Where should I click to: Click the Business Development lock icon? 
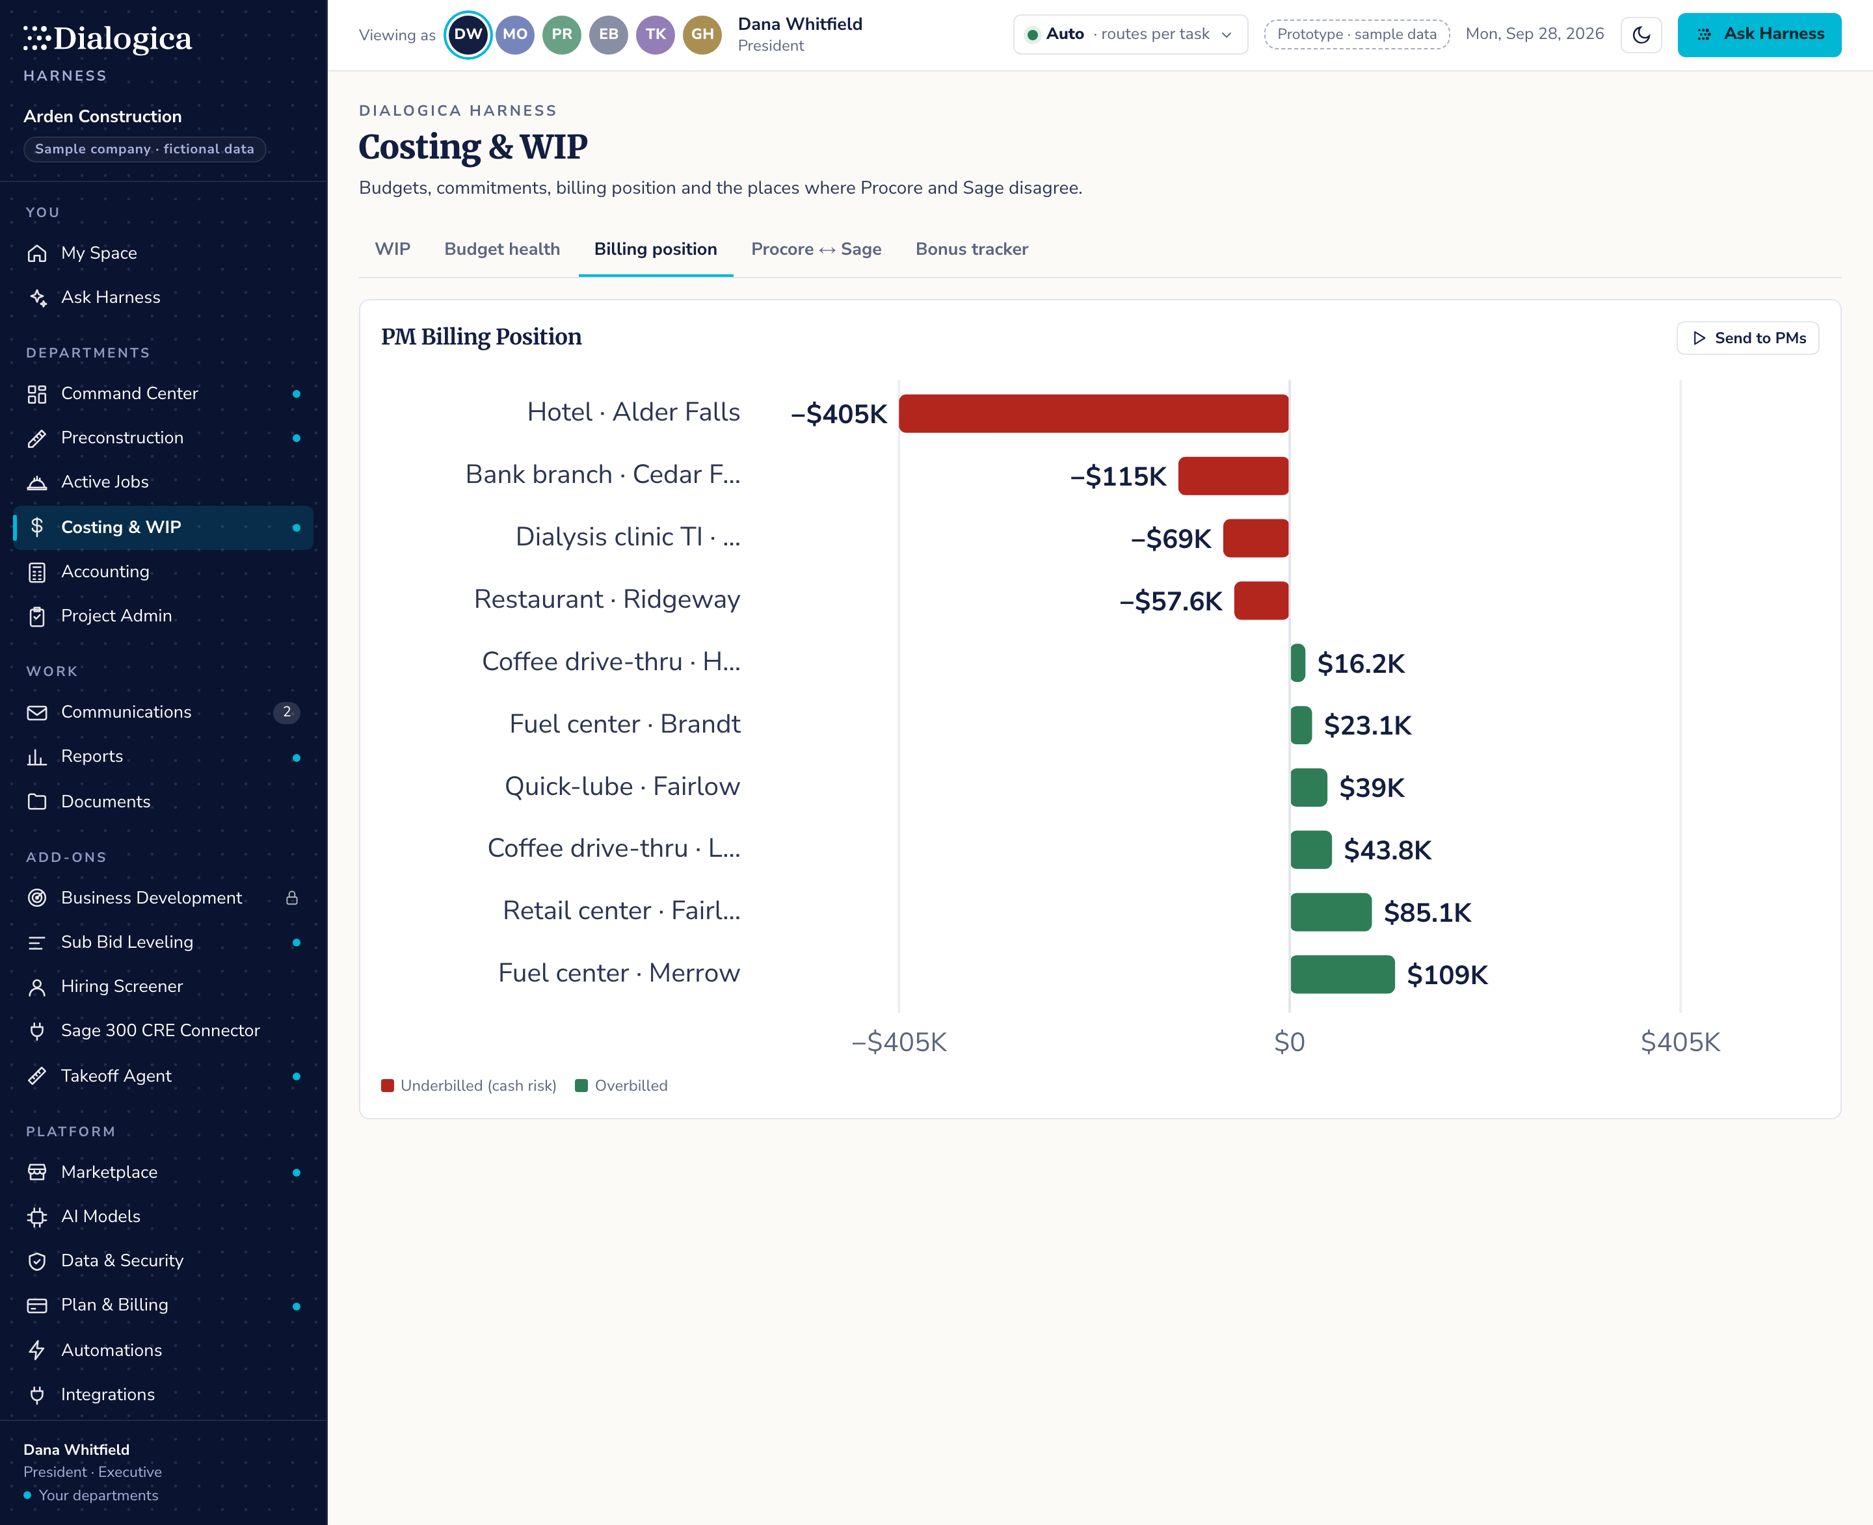click(292, 898)
